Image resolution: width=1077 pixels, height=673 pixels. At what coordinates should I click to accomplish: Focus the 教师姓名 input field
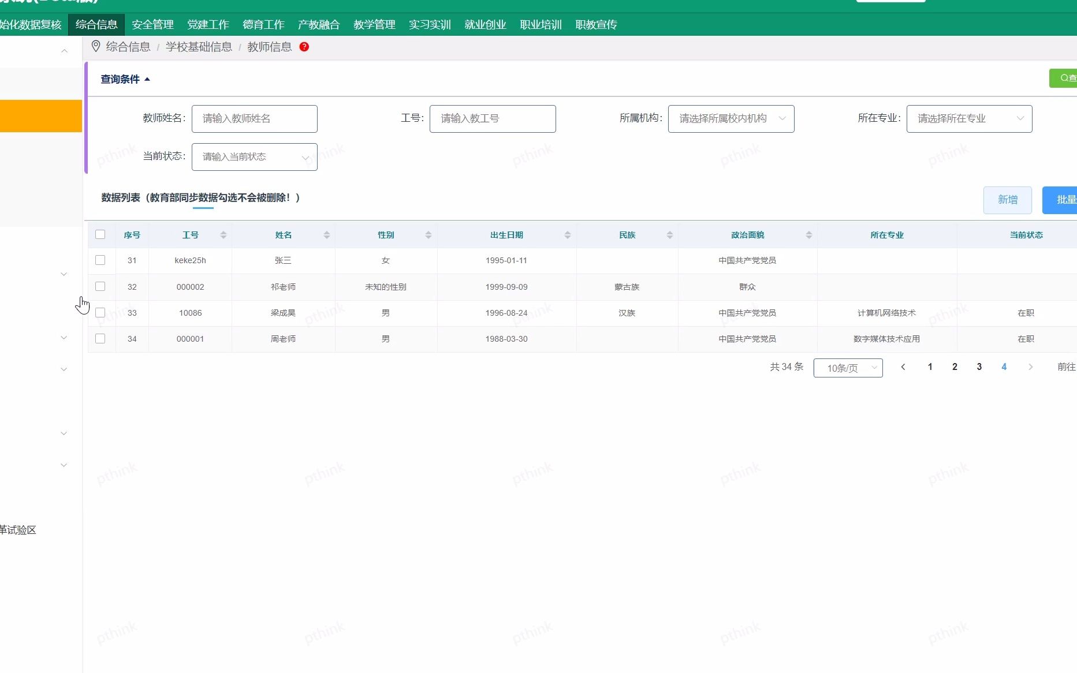255,119
